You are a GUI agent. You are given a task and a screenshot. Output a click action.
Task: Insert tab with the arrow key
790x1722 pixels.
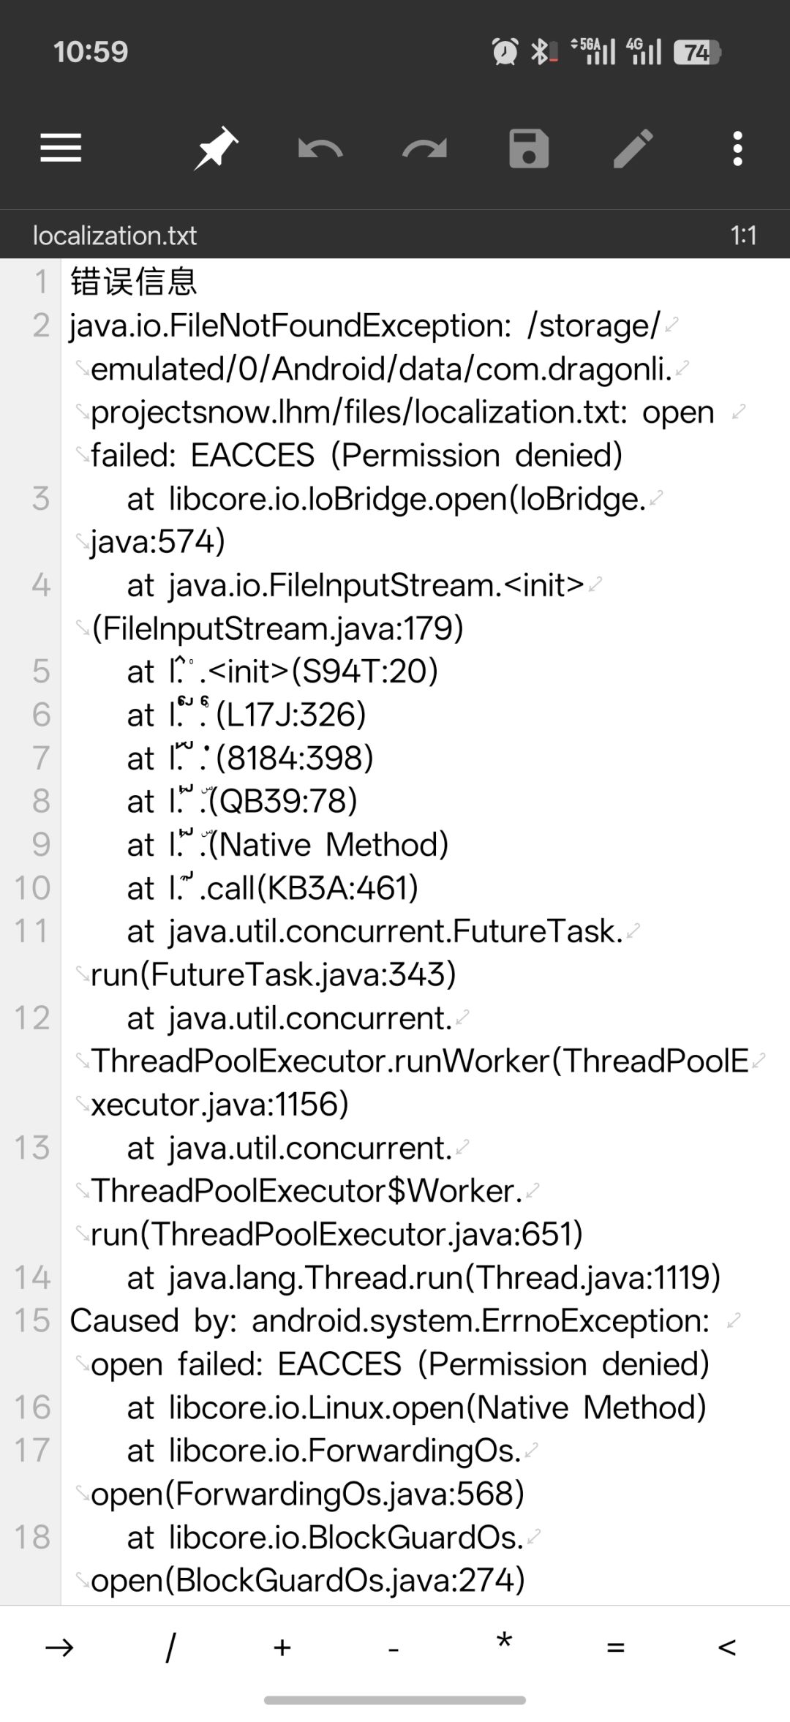[59, 1647]
